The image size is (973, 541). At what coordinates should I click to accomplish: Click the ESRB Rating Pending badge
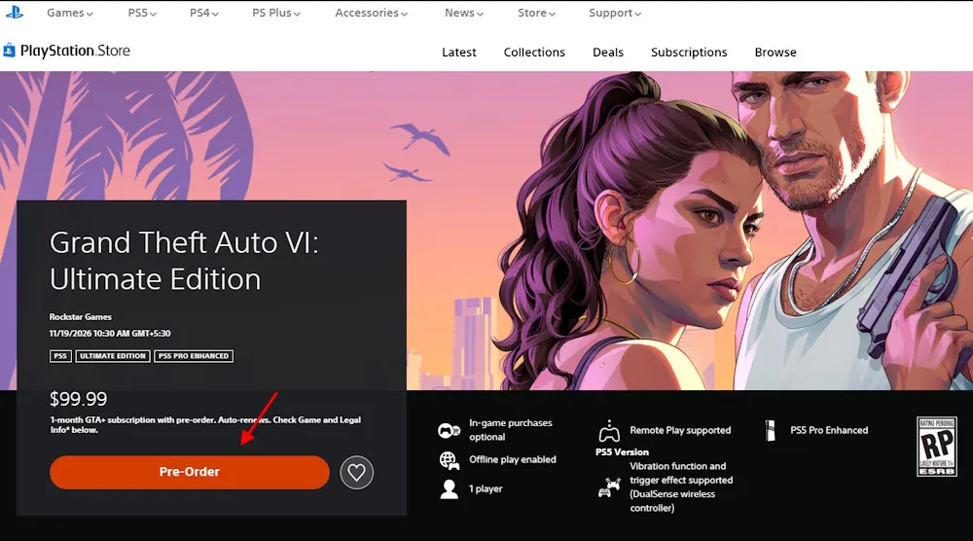coord(936,447)
